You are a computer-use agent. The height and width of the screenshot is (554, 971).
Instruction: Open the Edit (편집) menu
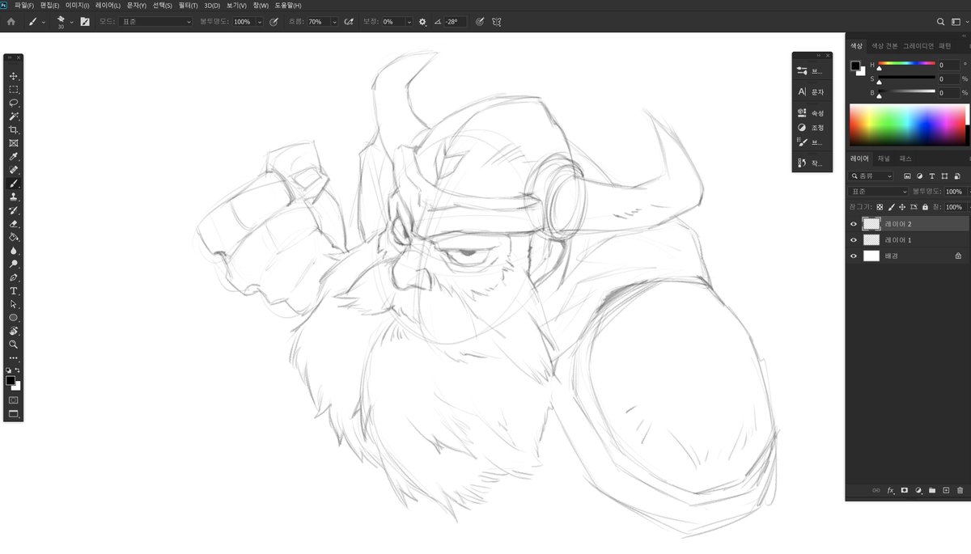coord(50,6)
